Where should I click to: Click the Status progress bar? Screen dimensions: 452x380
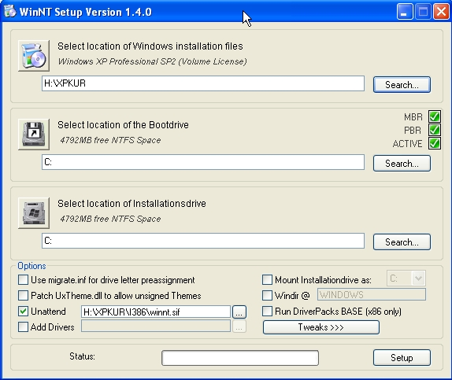pos(240,358)
